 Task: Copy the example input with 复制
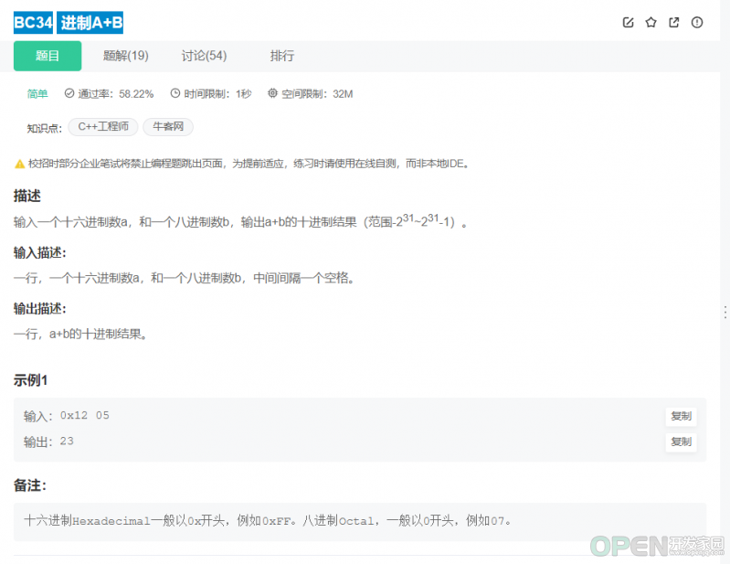tap(681, 416)
